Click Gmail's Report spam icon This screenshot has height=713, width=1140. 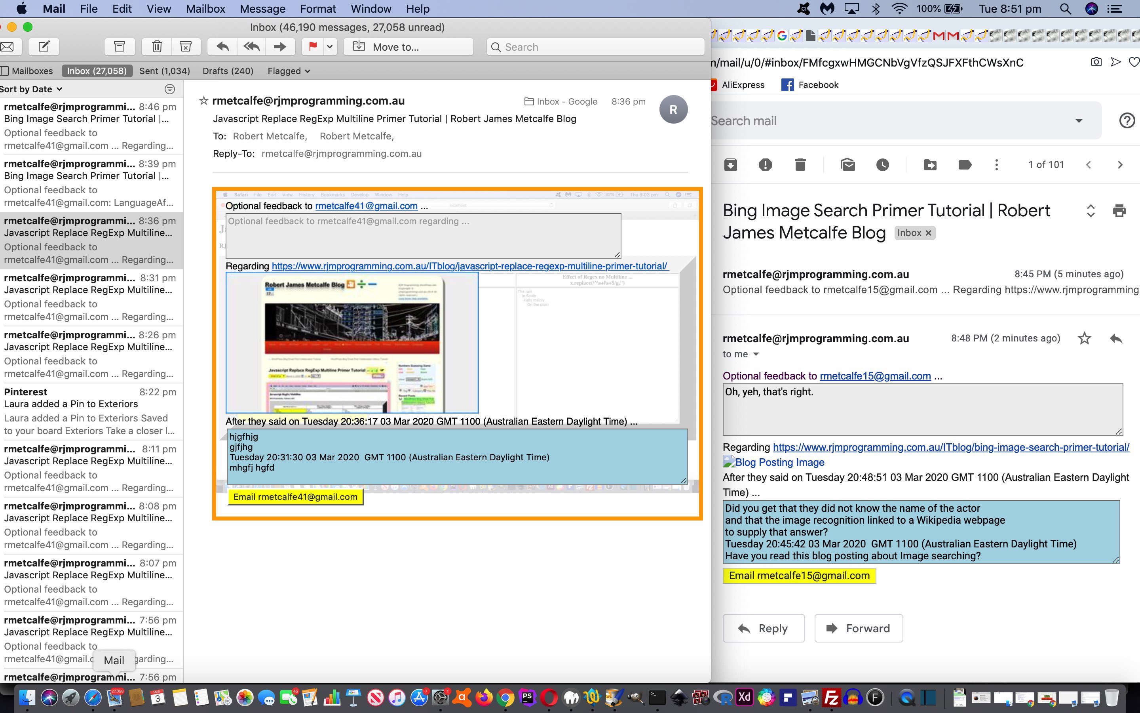pyautogui.click(x=765, y=164)
